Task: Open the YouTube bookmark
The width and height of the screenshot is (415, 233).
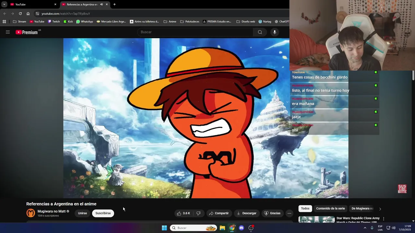Action: 37,22
